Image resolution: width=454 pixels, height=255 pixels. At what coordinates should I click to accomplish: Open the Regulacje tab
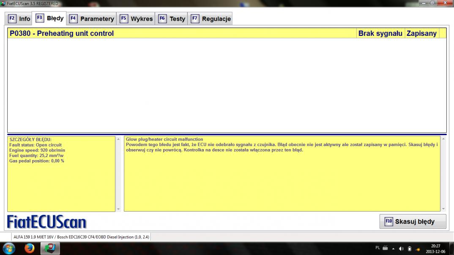point(211,19)
